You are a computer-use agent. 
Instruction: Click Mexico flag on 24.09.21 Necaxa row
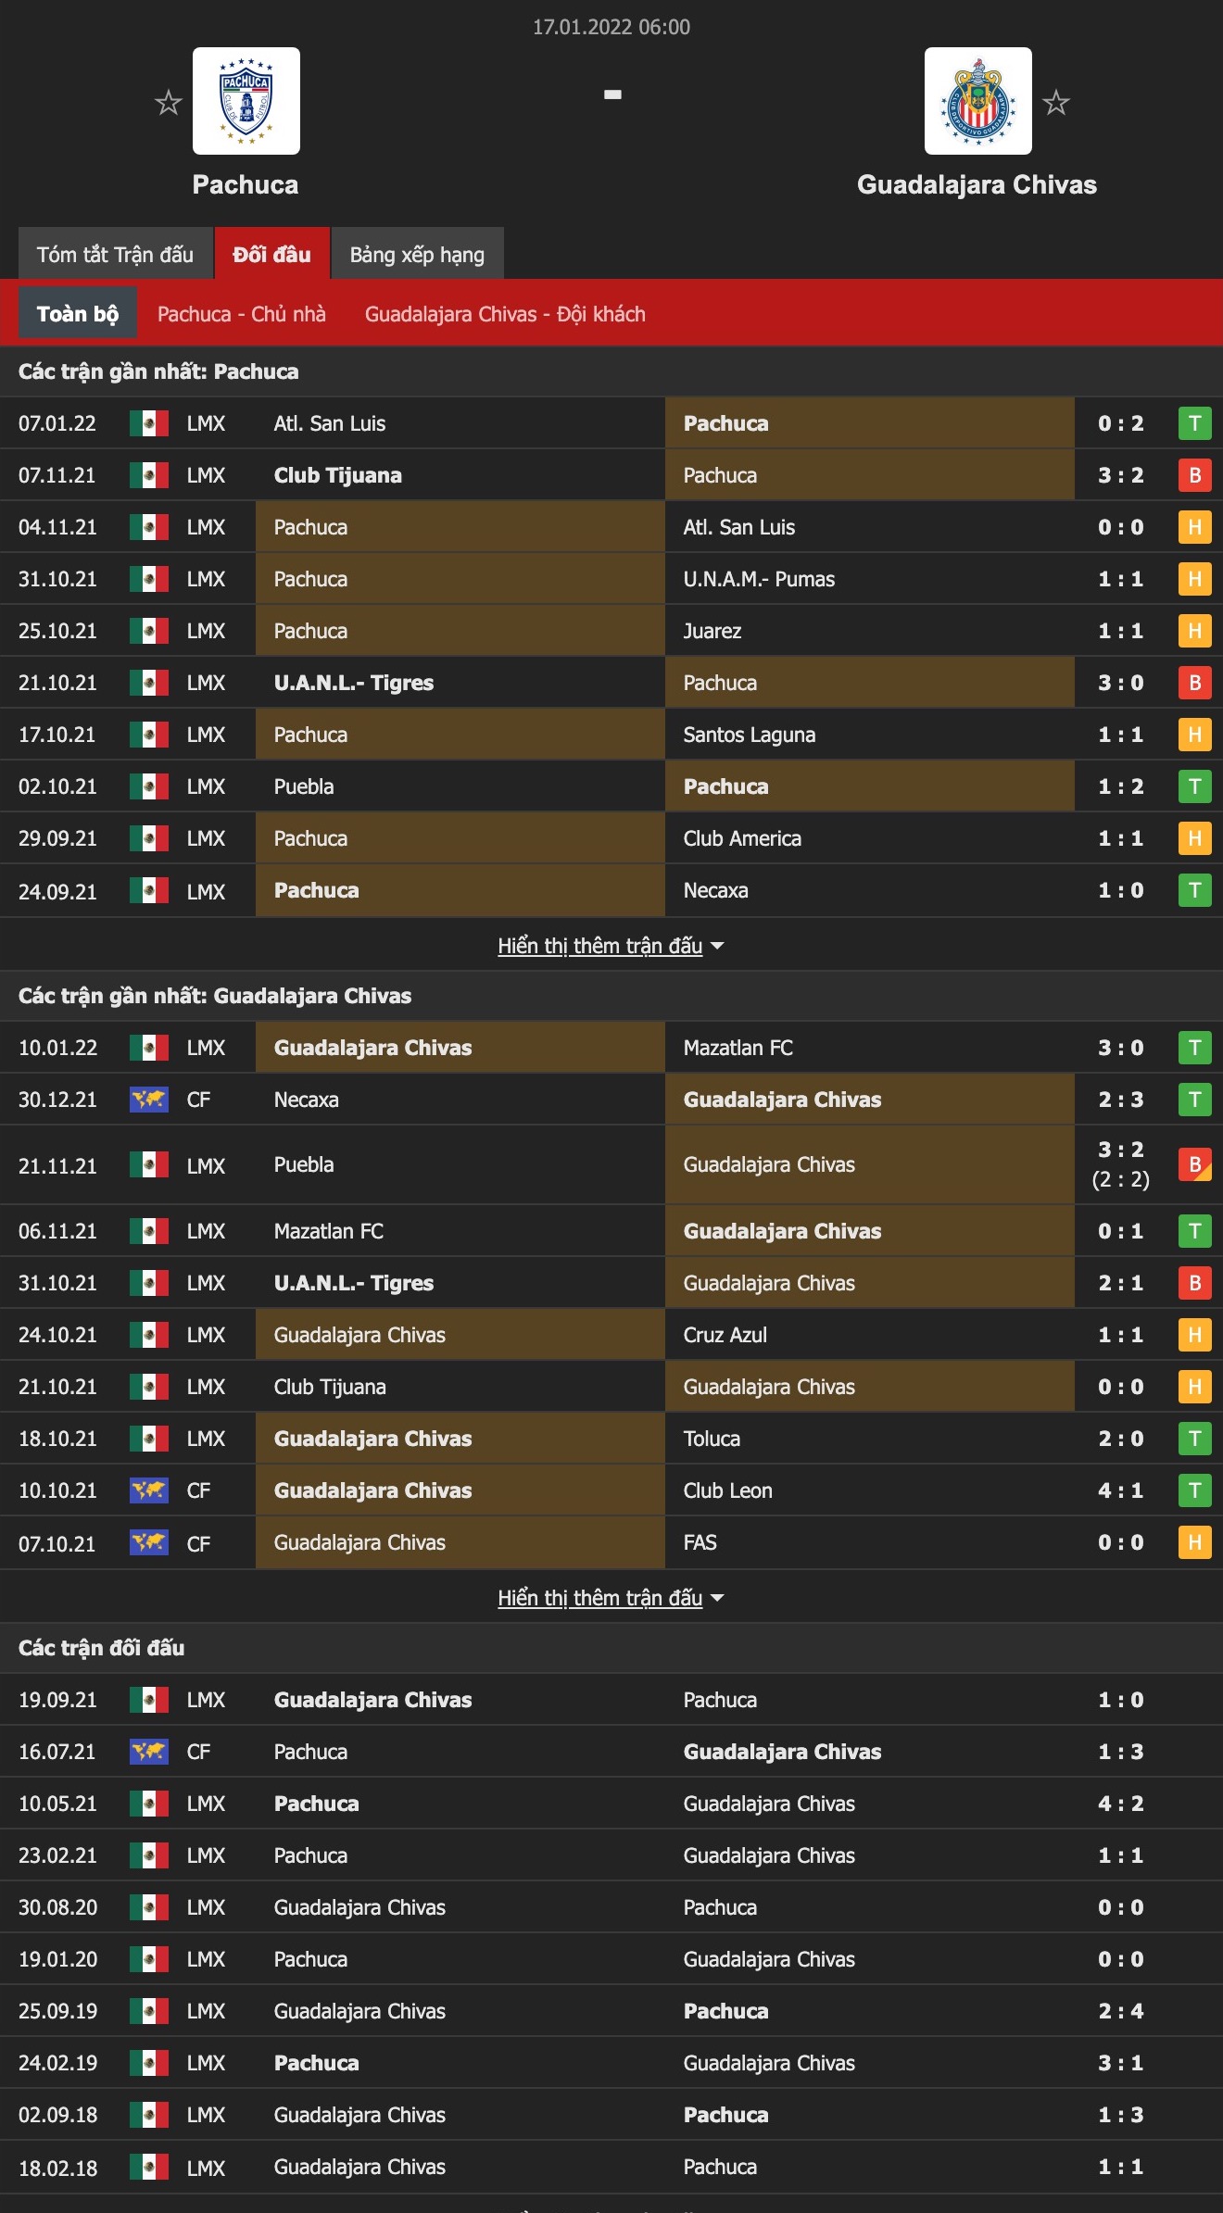pos(149,890)
